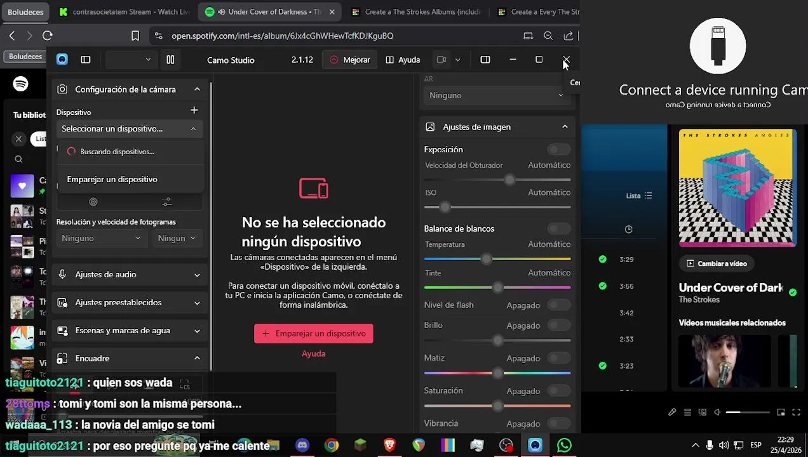The height and width of the screenshot is (457, 808).
Task: Open the Minecraft block icon in taskbar
Action: 360,446
